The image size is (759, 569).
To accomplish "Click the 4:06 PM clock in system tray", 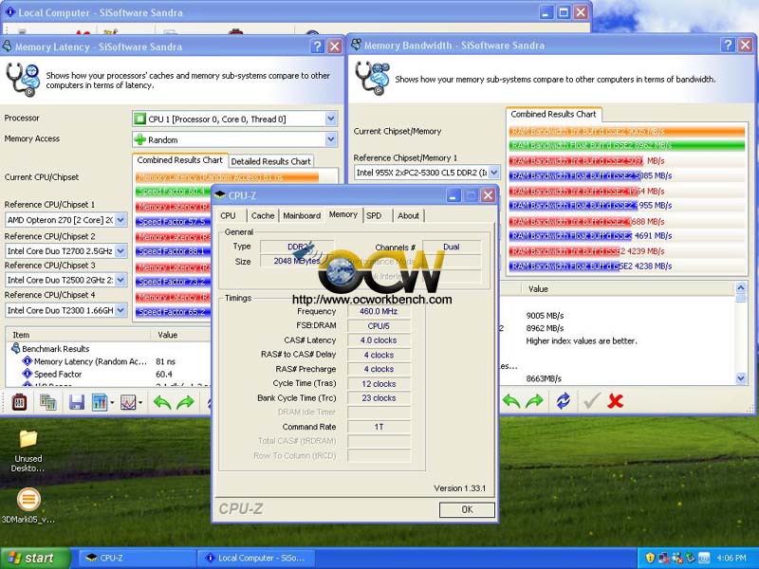I will [x=731, y=558].
